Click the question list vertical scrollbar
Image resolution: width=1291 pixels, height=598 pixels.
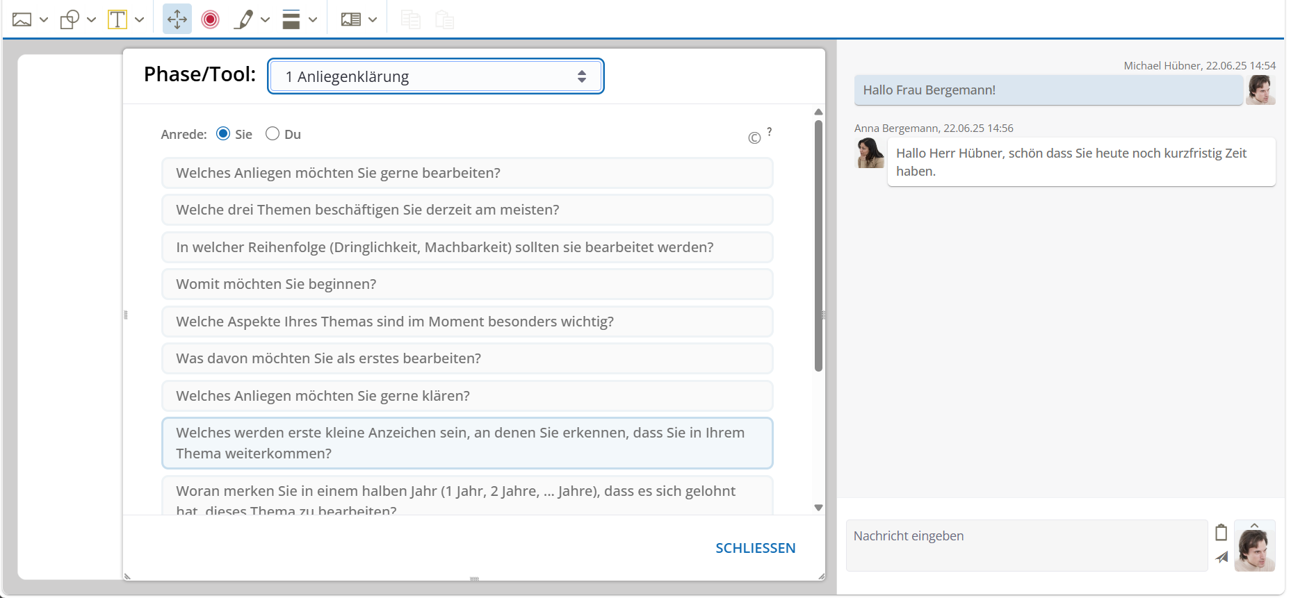coord(818,247)
